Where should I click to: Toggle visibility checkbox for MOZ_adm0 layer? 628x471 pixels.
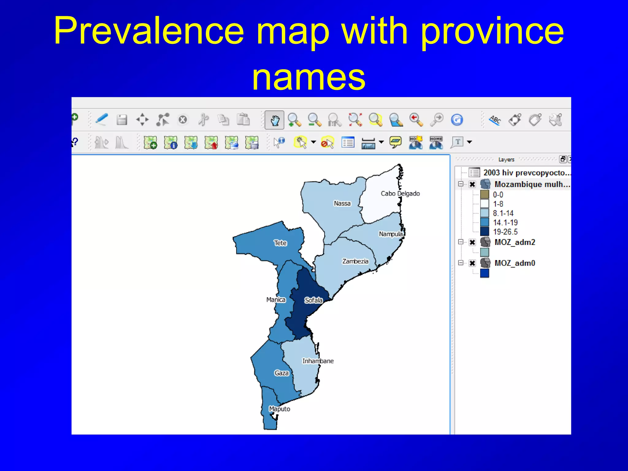(472, 263)
